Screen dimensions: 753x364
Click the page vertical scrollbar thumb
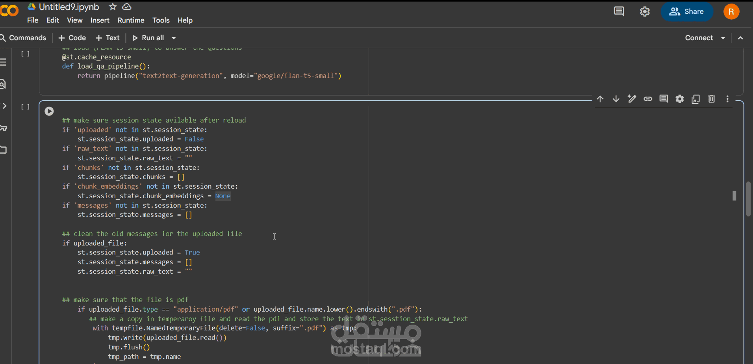748,199
